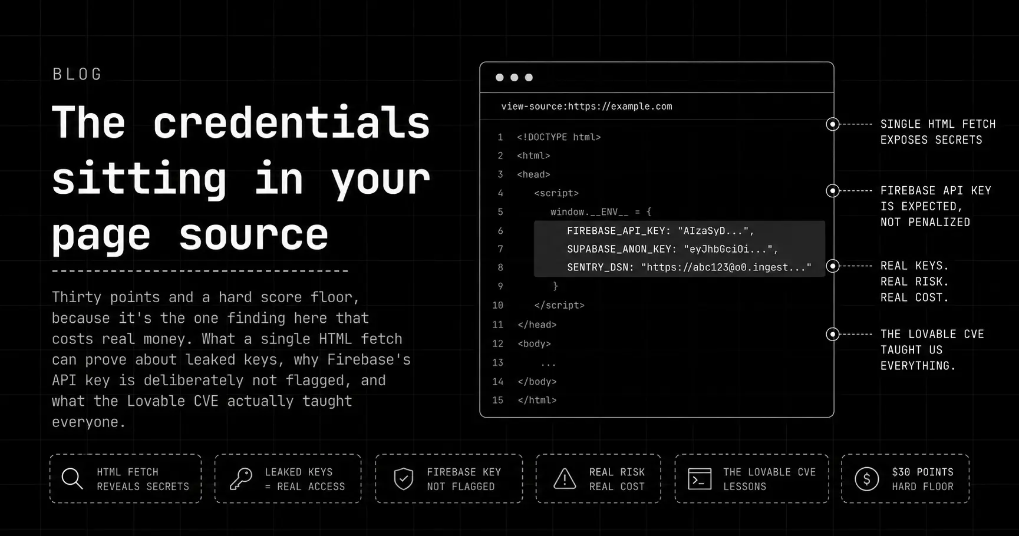The height and width of the screenshot is (536, 1019).
Task: Click the 'THE LOVABLE CVE LESSONS' card label
Action: pos(769,479)
